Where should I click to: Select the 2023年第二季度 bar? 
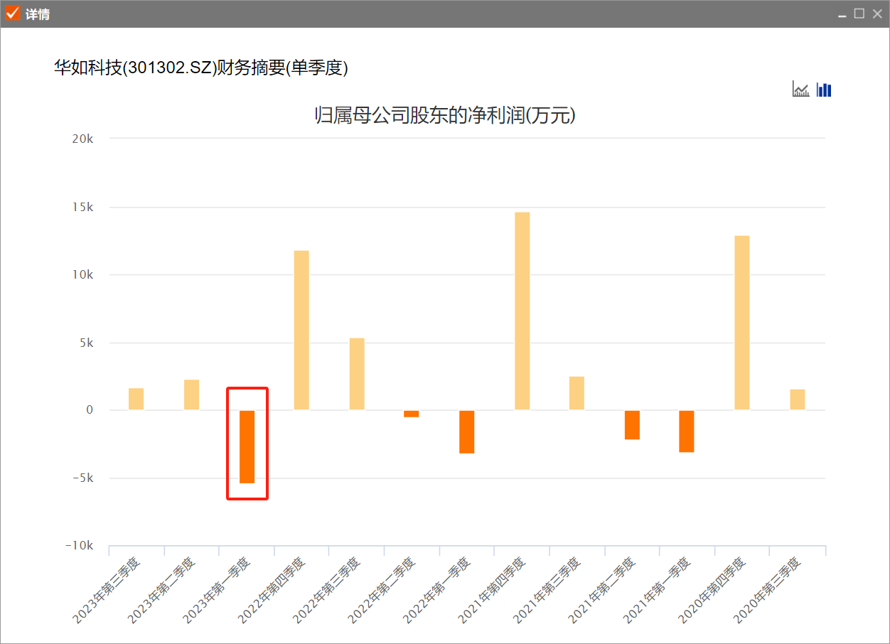(191, 395)
